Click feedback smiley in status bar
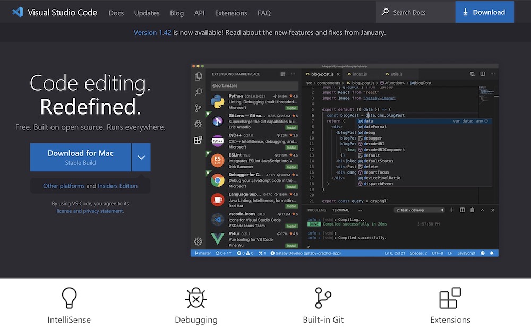The width and height of the screenshot is (531, 329). point(483,253)
